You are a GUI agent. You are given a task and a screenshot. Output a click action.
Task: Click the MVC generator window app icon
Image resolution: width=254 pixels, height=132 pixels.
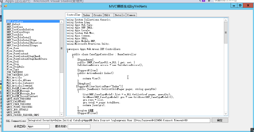6,6
